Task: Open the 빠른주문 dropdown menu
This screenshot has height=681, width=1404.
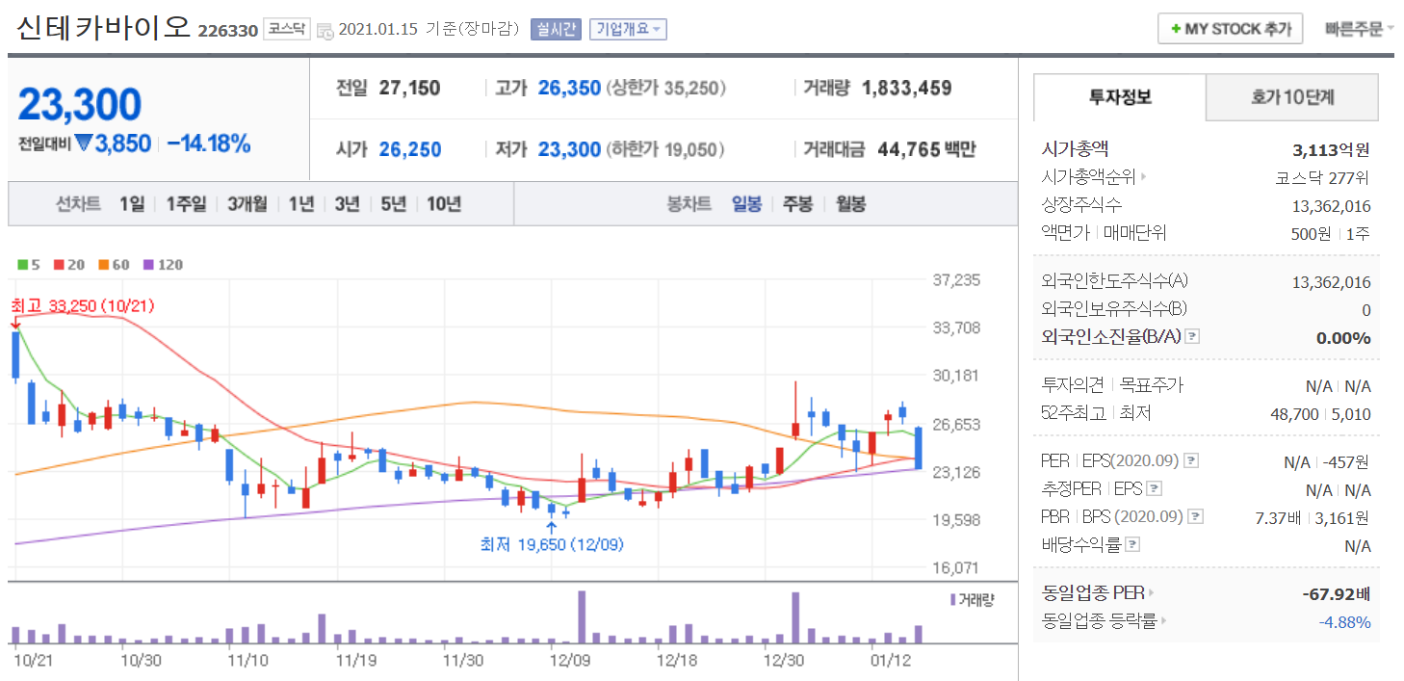Action: coord(1358,29)
